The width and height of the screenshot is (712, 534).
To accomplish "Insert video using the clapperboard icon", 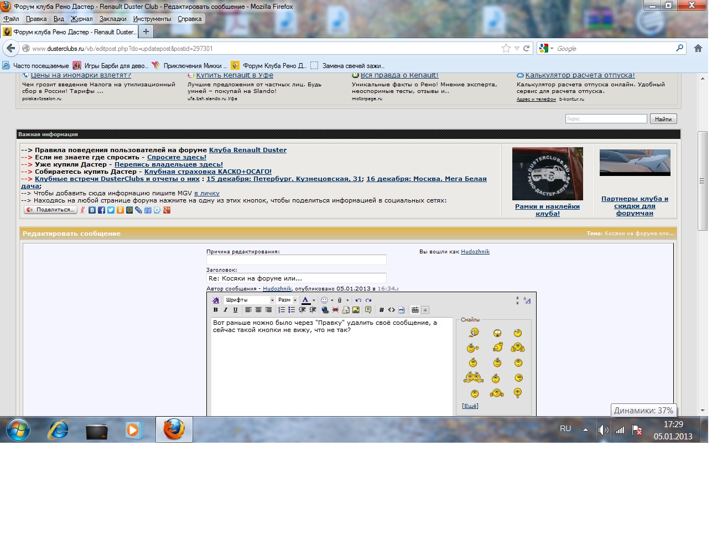I will coord(415,310).
